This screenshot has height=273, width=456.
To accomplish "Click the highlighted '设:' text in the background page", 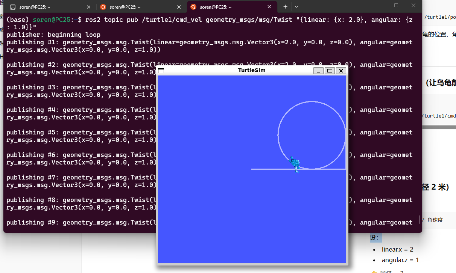I will [x=375, y=238].
